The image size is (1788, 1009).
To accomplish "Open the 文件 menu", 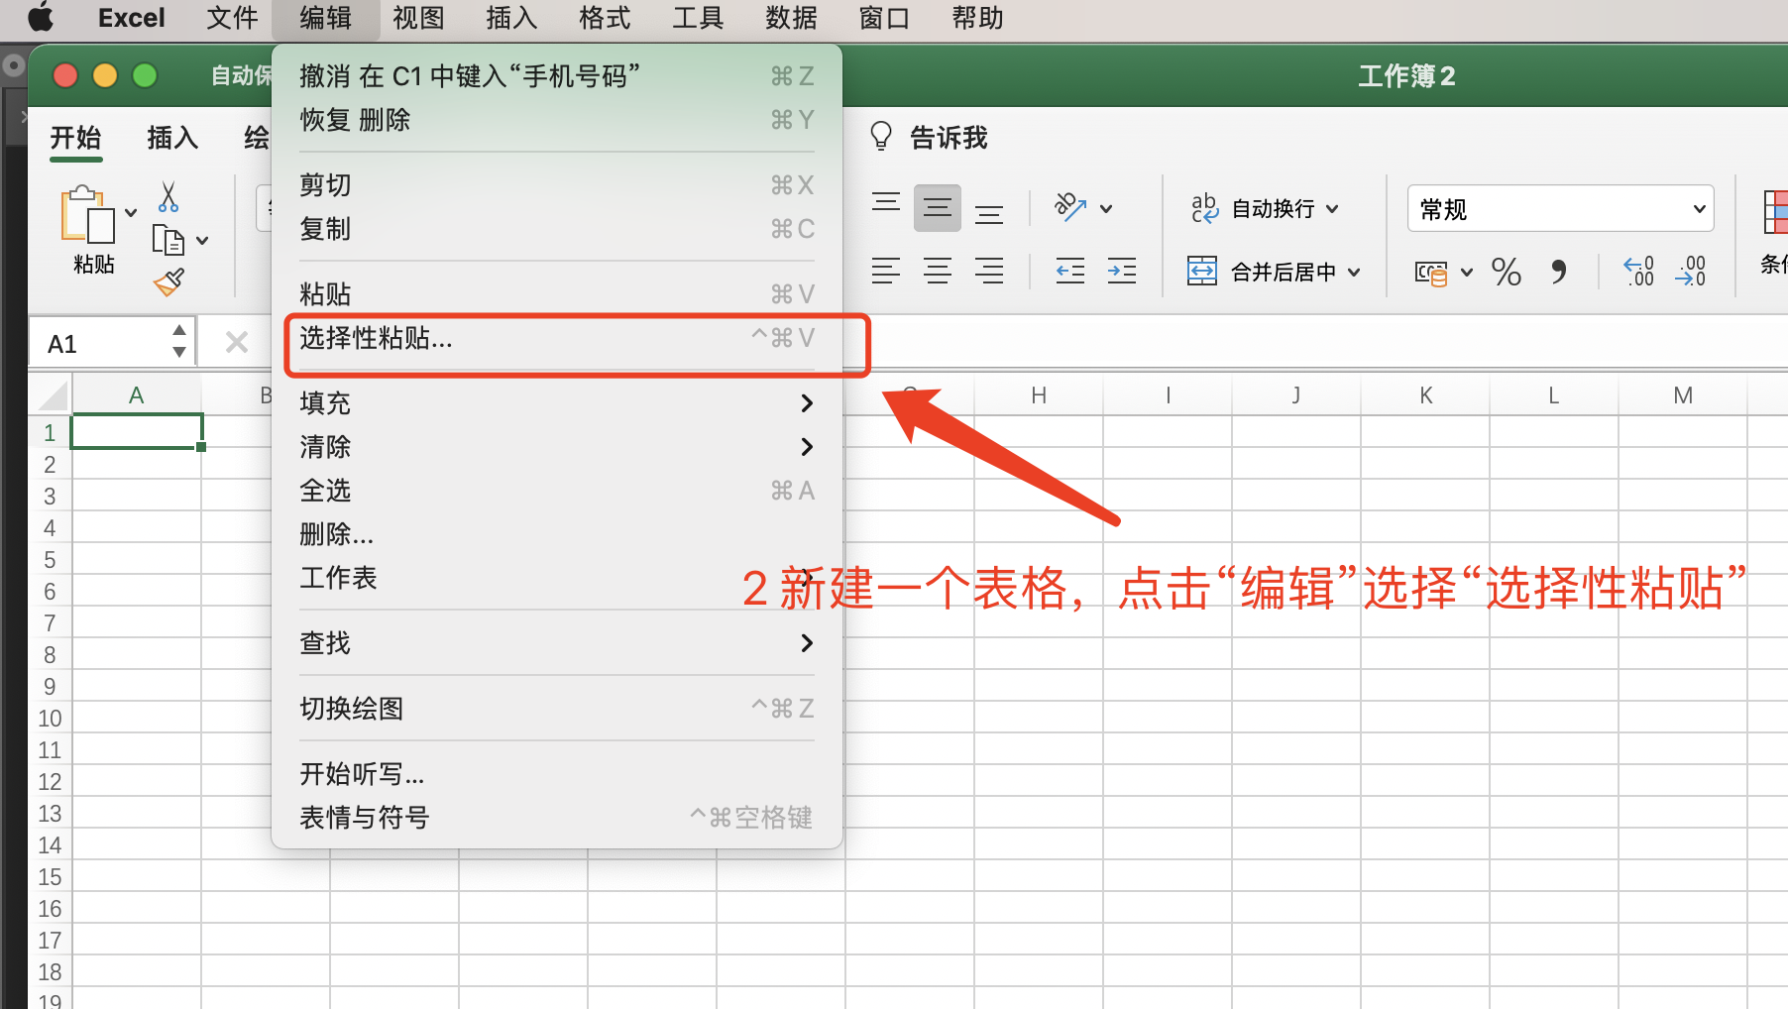I will [232, 18].
